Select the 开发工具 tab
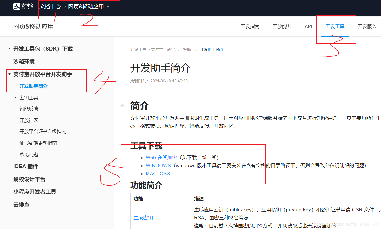Viewport: 381px width, 229px height. pos(335,26)
